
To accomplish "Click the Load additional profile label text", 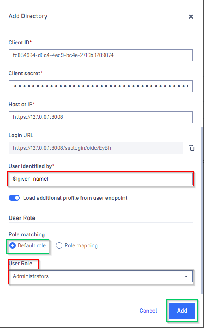I will point(75,198).
